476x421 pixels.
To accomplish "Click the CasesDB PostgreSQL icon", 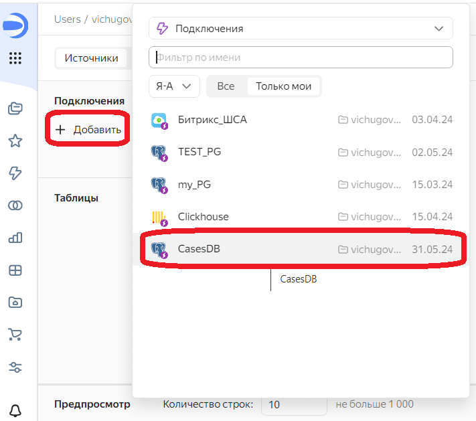I will coord(159,250).
